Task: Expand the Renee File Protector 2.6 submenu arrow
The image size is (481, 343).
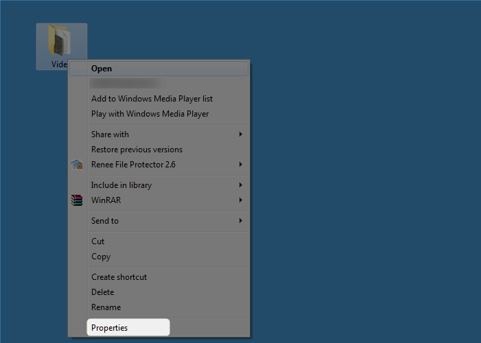Action: [x=241, y=165]
